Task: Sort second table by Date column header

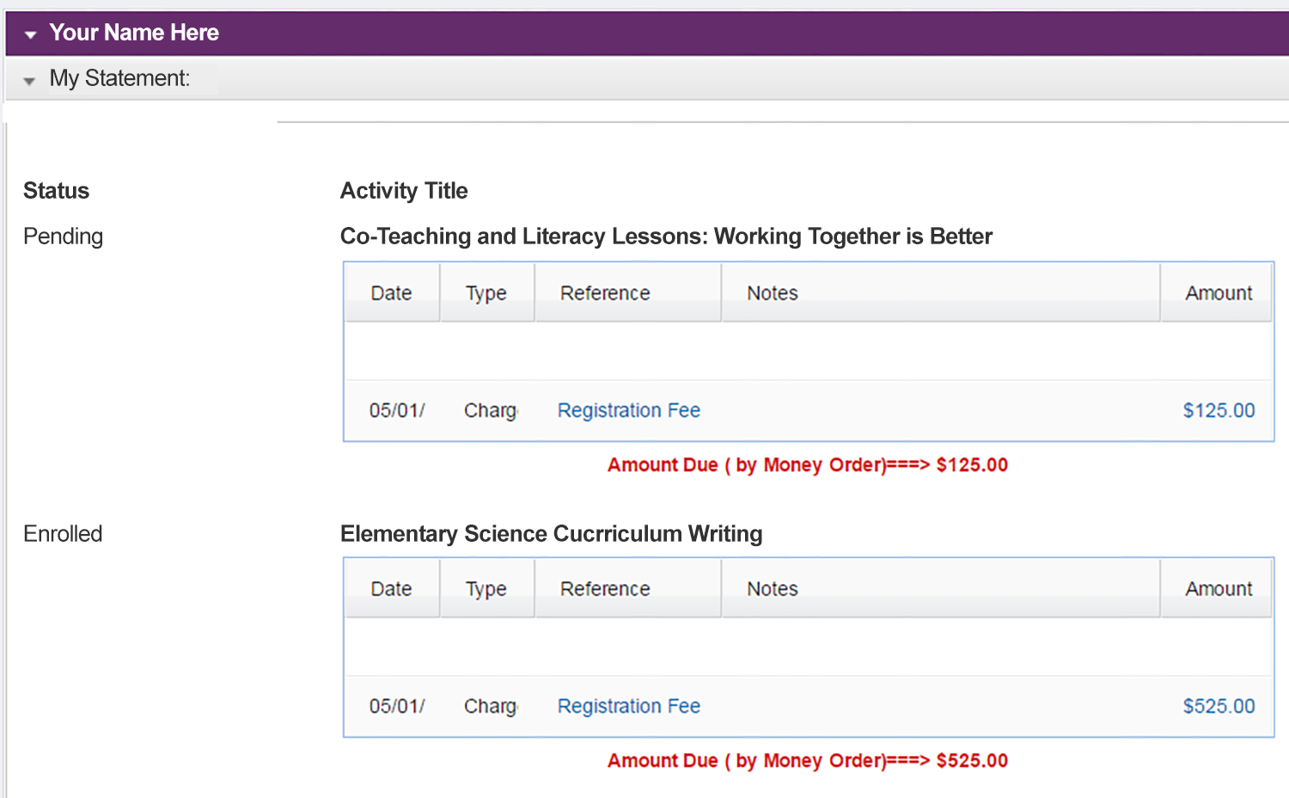Action: [x=392, y=589]
